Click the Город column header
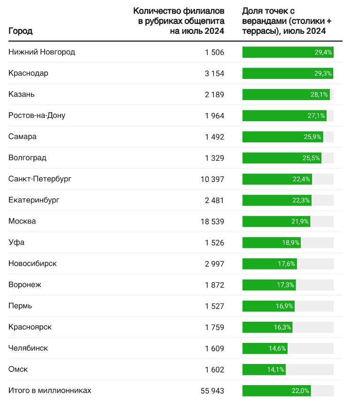The height and width of the screenshot is (403, 344). point(21,31)
